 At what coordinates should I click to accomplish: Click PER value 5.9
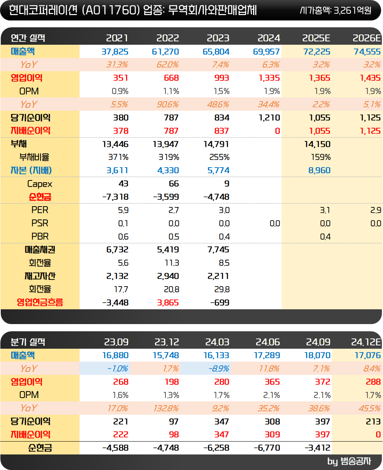[x=123, y=210]
